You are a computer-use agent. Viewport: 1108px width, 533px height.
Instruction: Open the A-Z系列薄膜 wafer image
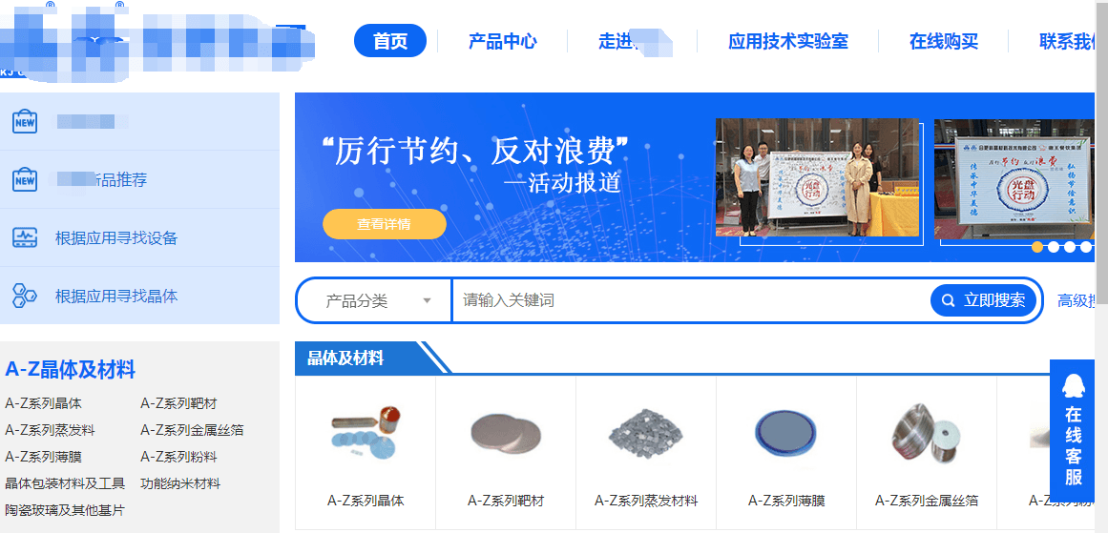pos(785,434)
